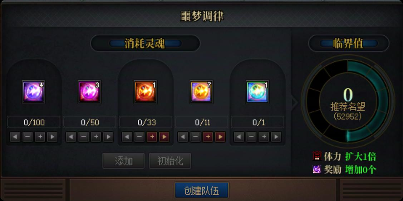Click the 添加 button
This screenshot has width=403, height=201.
[x=124, y=161]
